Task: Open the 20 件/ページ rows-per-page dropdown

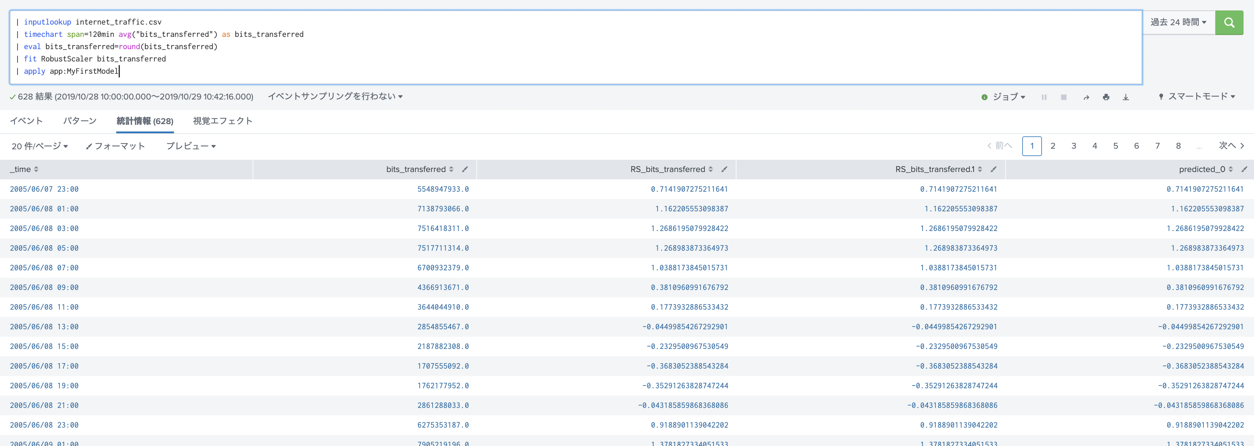Action: 40,146
